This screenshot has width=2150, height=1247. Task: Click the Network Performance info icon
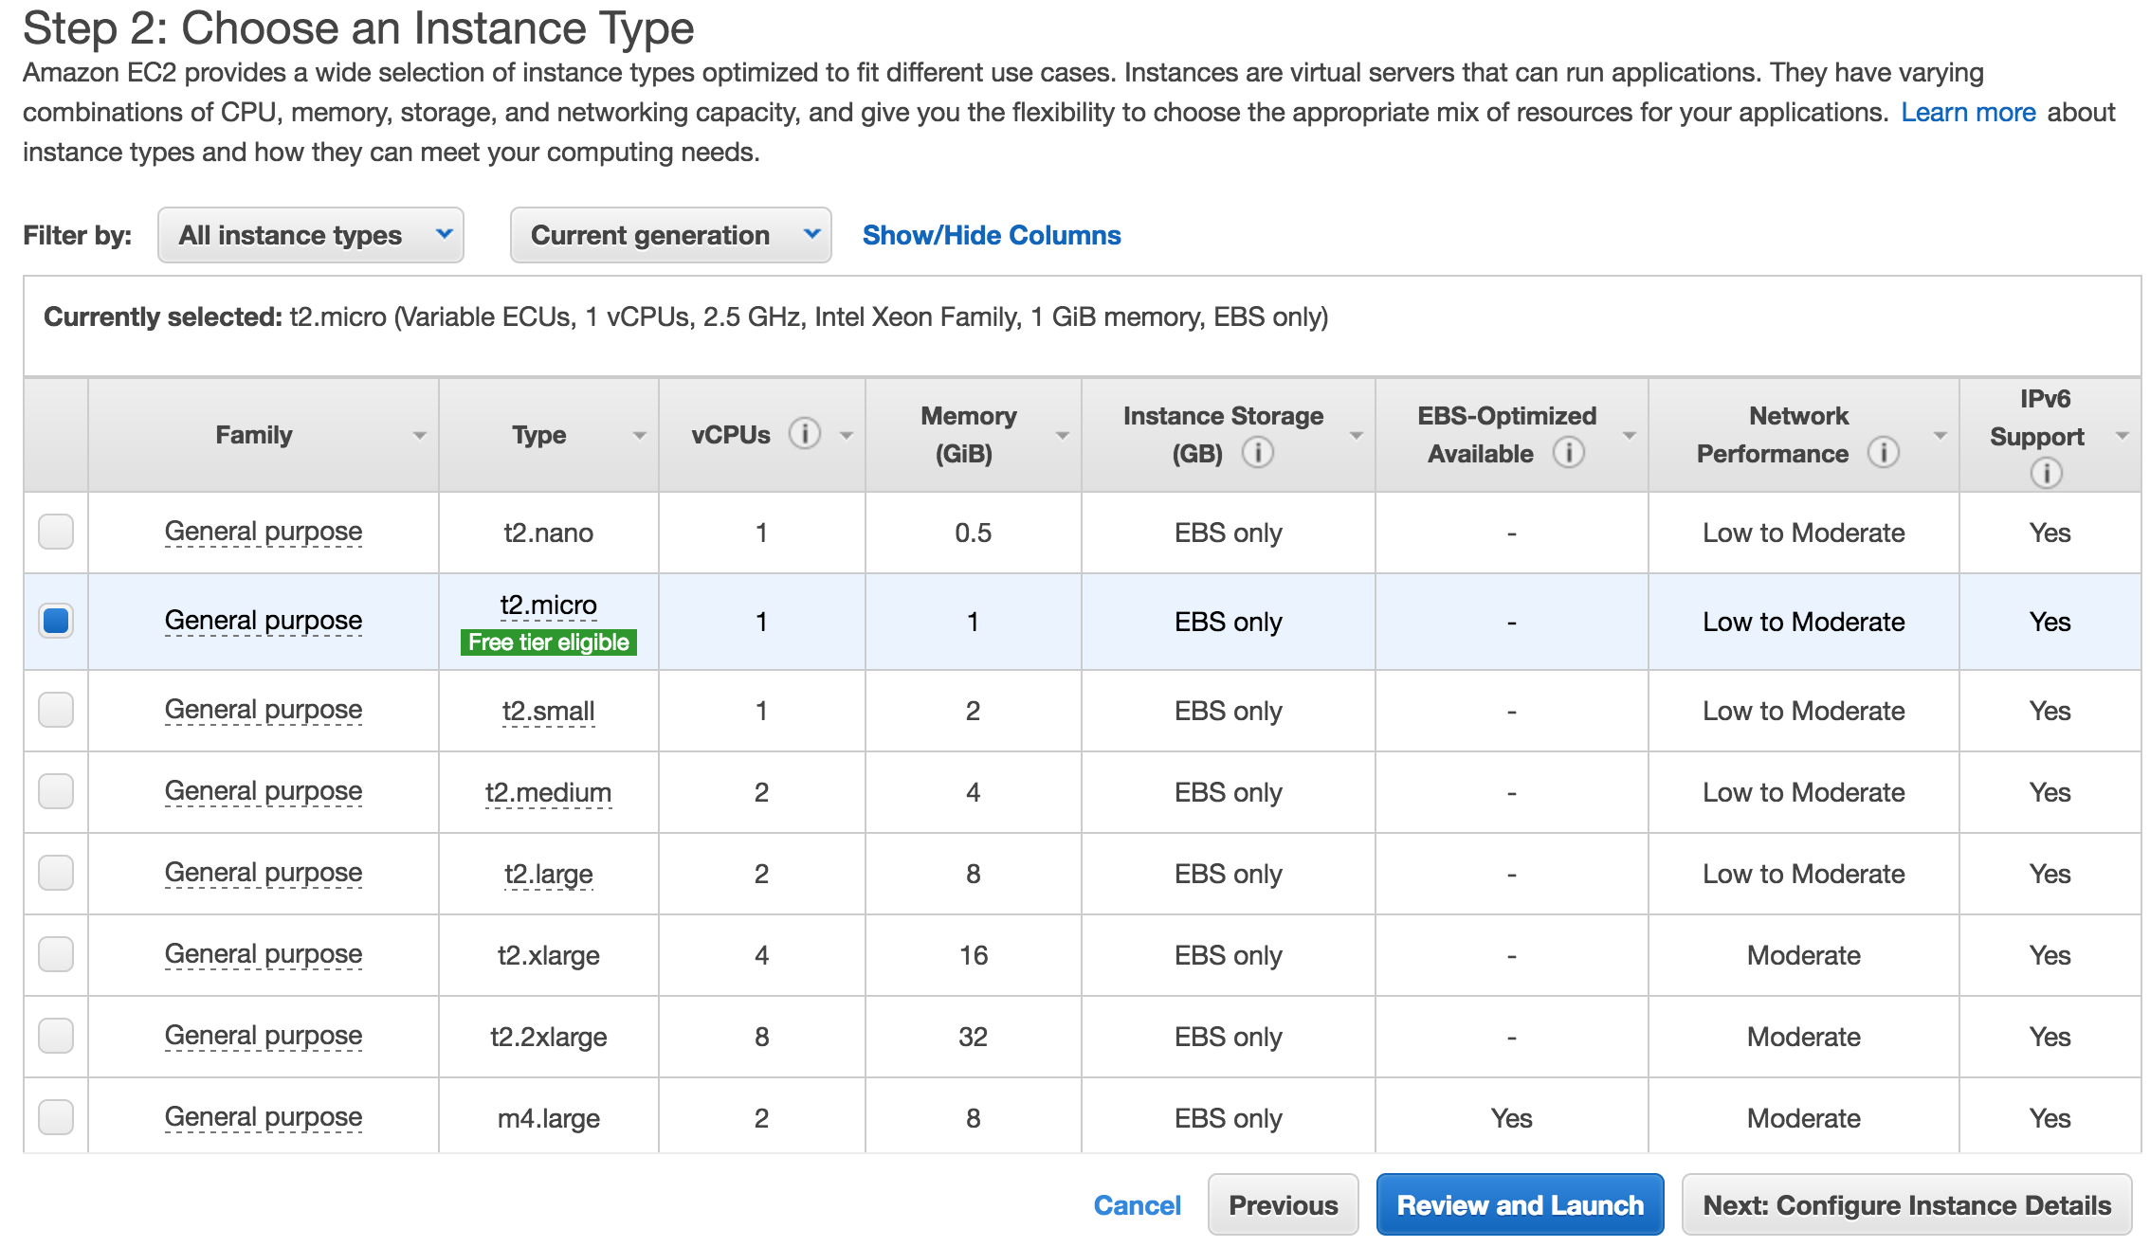click(1883, 453)
